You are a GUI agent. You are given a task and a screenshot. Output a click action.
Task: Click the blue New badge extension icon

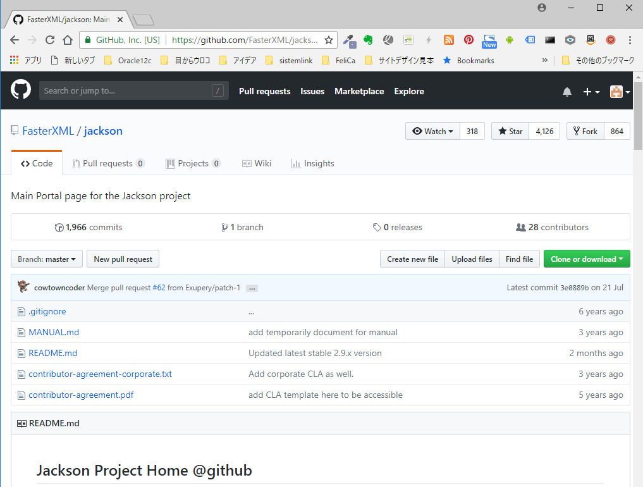(489, 41)
